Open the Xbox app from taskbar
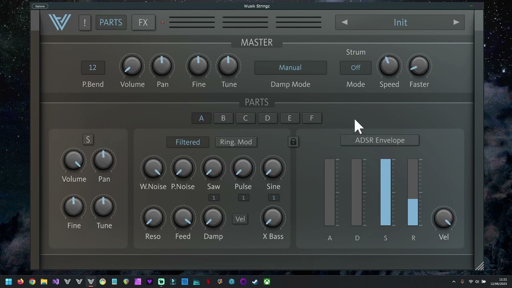The width and height of the screenshot is (512, 288). pos(267,282)
